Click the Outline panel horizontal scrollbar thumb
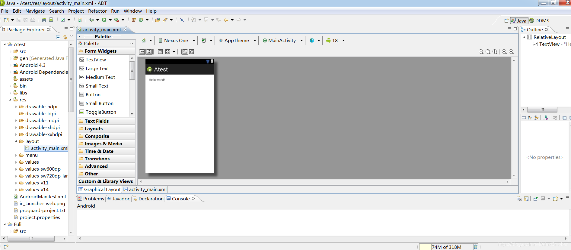The width and height of the screenshot is (571, 250). (542, 110)
